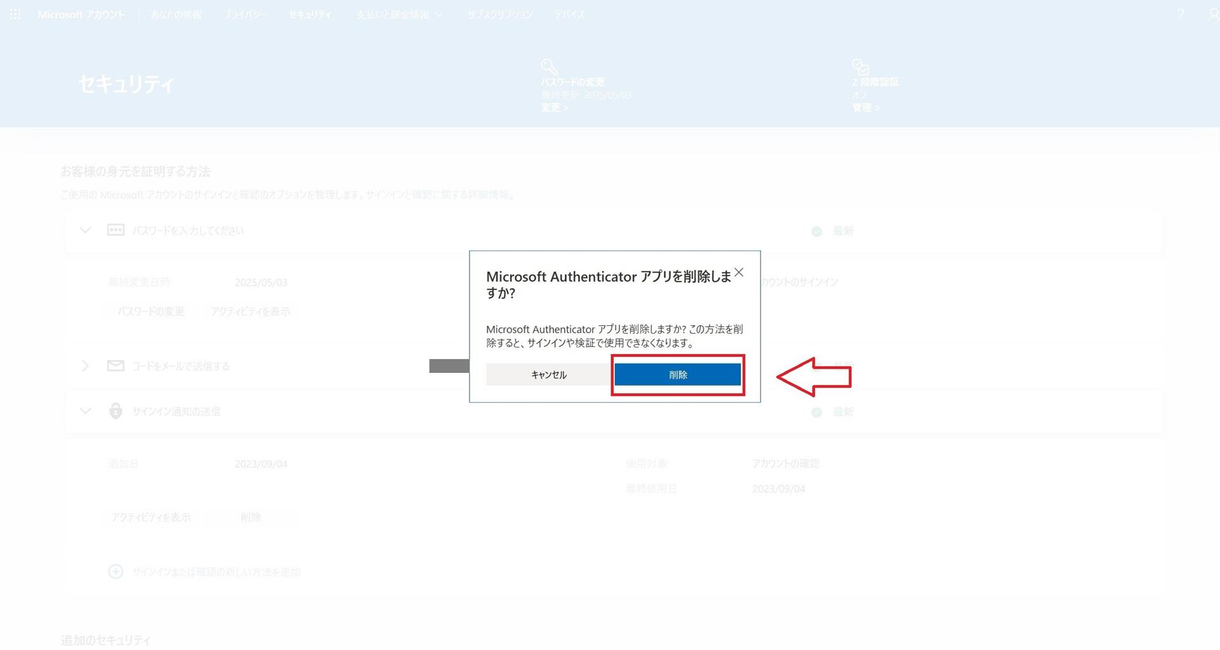Open the プライバシー page from top navigation
Viewport: 1220px width, 650px height.
point(245,14)
